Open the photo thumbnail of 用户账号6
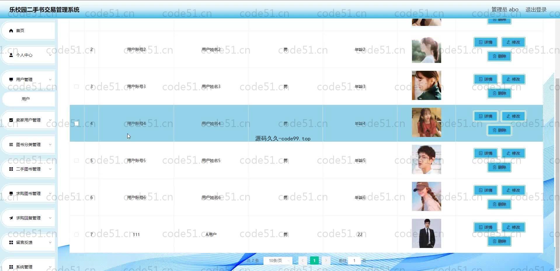The width and height of the screenshot is (560, 271). (x=426, y=196)
